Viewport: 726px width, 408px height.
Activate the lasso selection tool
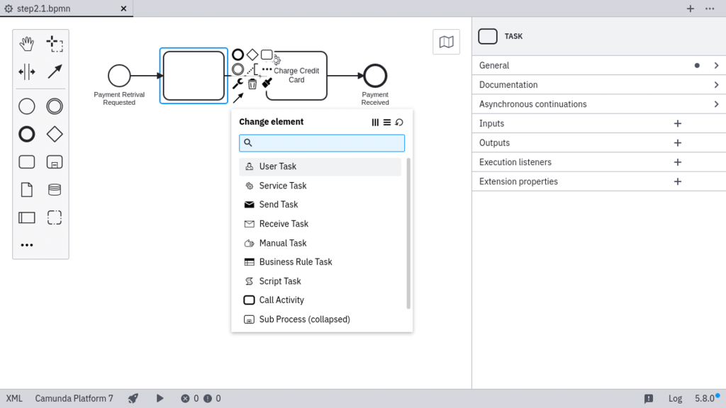(55, 44)
